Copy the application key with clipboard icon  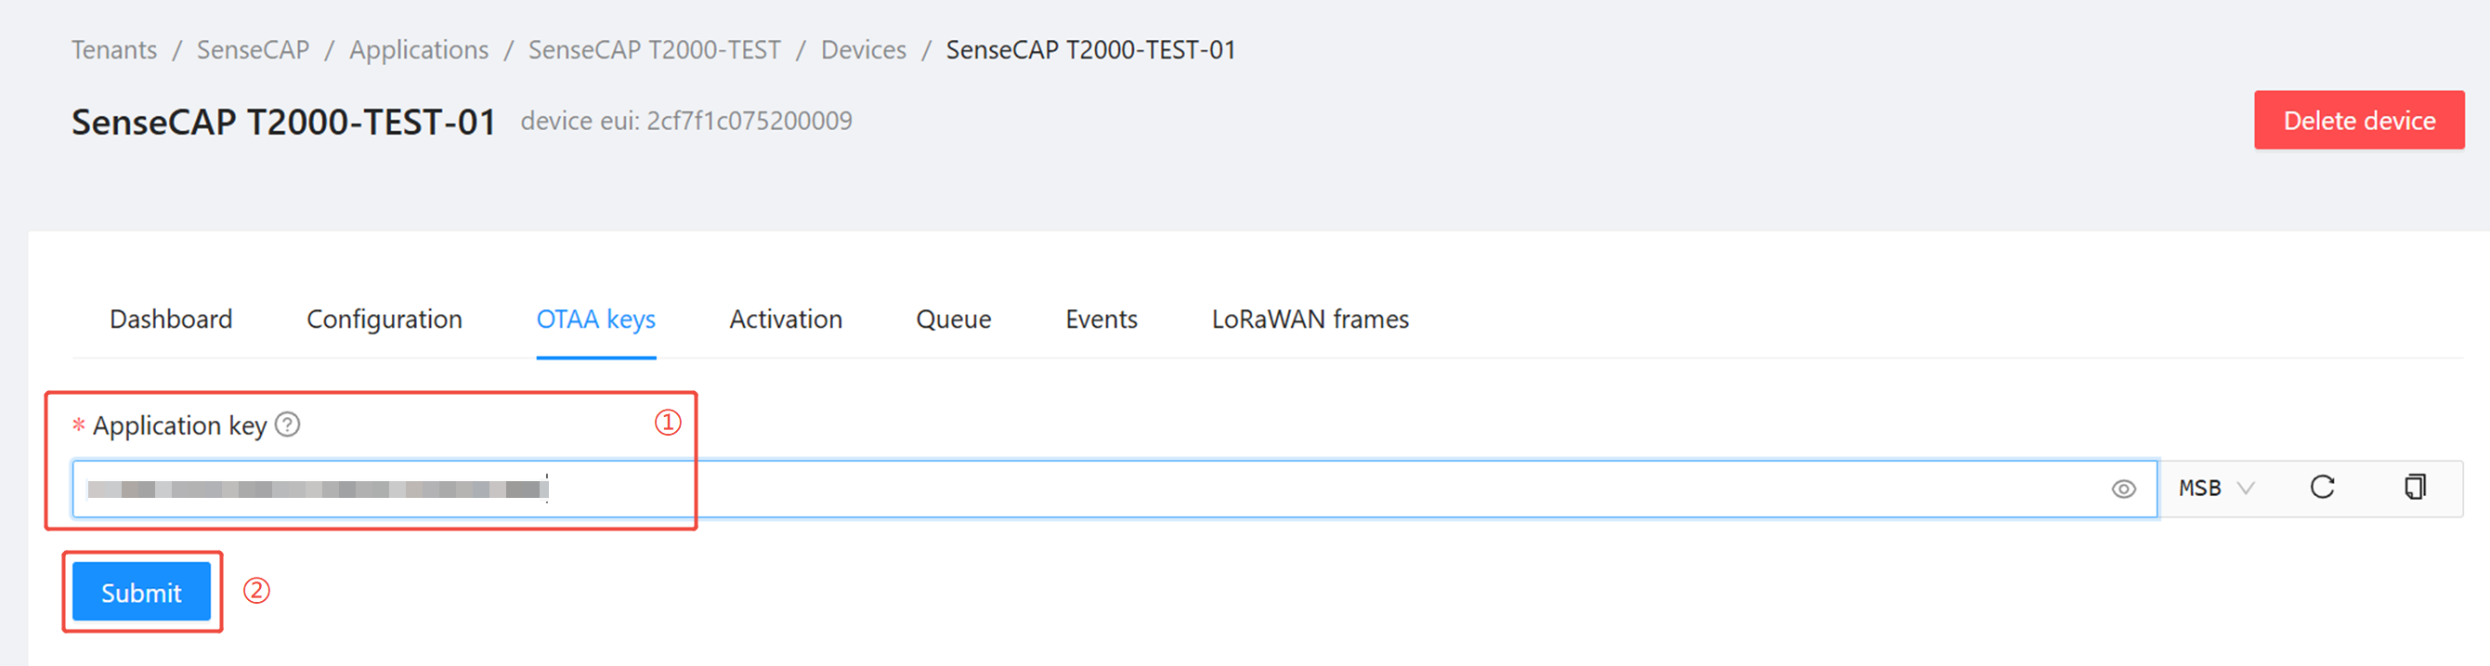2415,487
